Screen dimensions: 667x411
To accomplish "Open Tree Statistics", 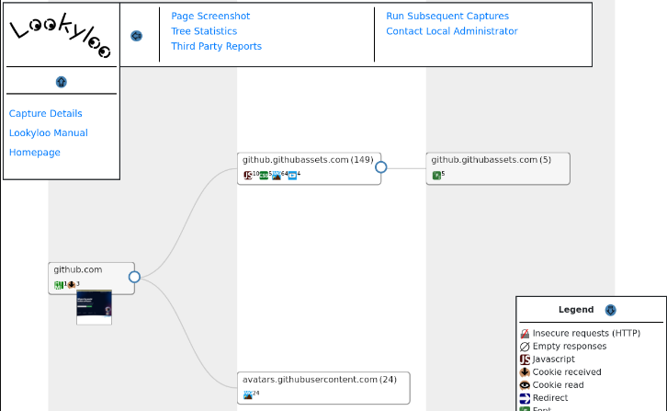I will pos(204,31).
